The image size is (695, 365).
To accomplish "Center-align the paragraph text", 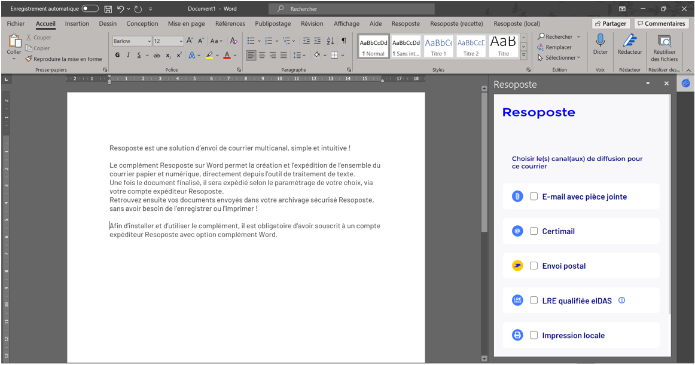I will [262, 55].
